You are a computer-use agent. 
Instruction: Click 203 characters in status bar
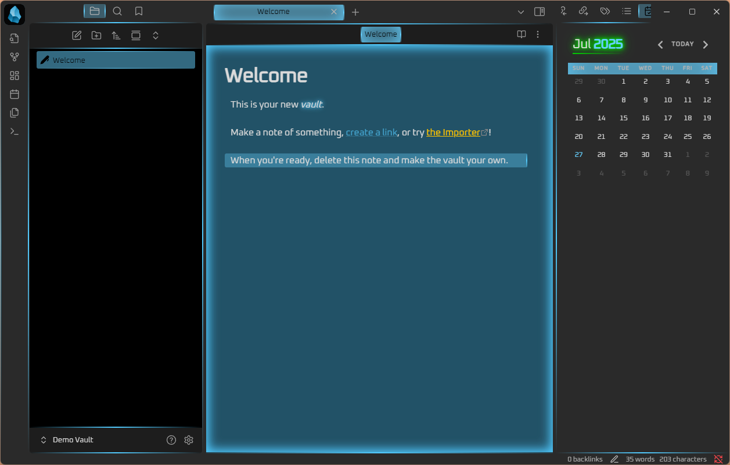tap(683, 459)
